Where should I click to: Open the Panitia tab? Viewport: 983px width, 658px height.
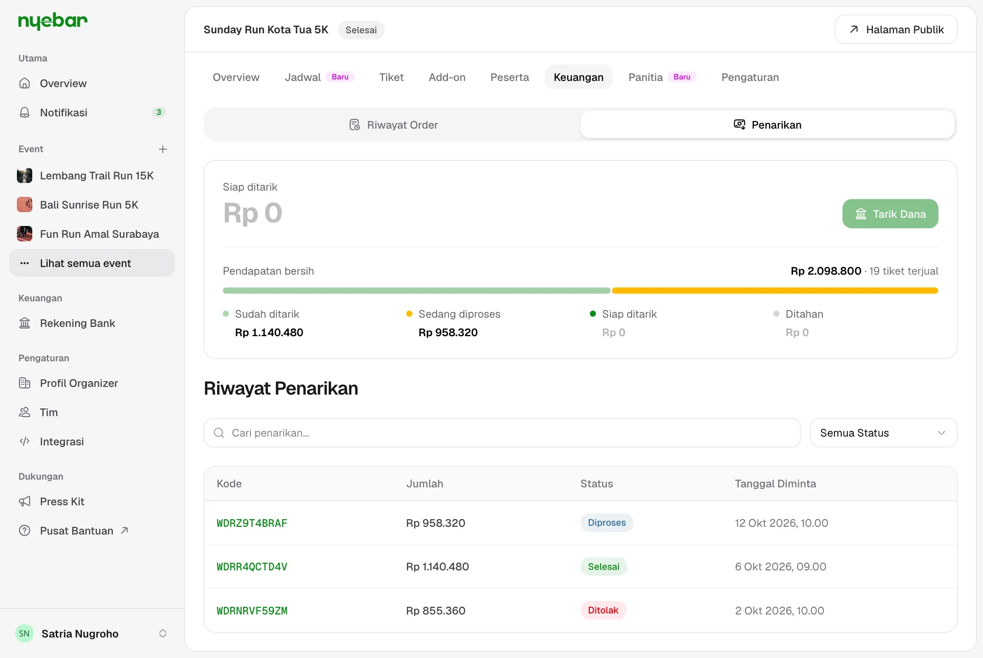point(662,77)
